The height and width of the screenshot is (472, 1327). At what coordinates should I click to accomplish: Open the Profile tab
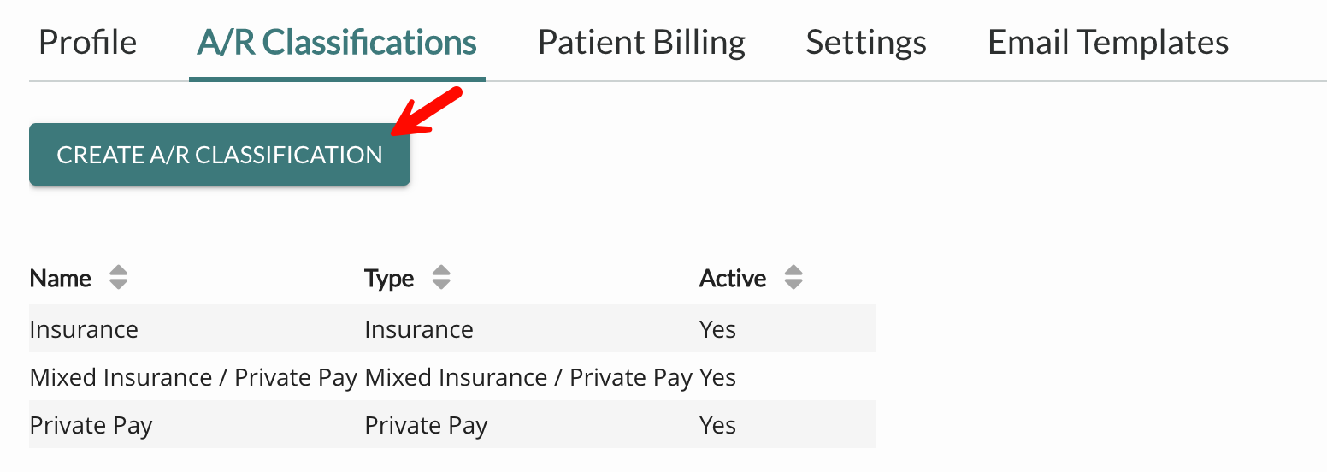[x=88, y=43]
